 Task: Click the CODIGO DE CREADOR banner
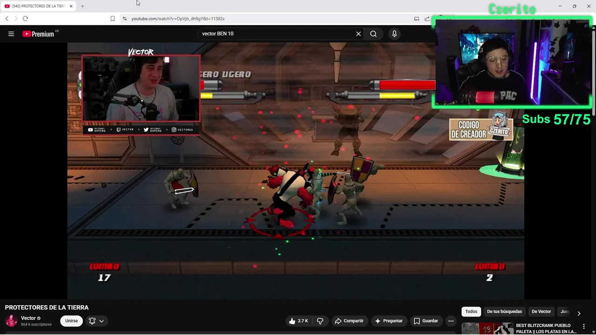click(x=481, y=129)
